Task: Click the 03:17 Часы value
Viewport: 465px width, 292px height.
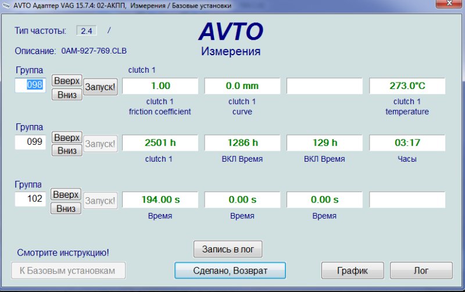Action: [x=407, y=143]
